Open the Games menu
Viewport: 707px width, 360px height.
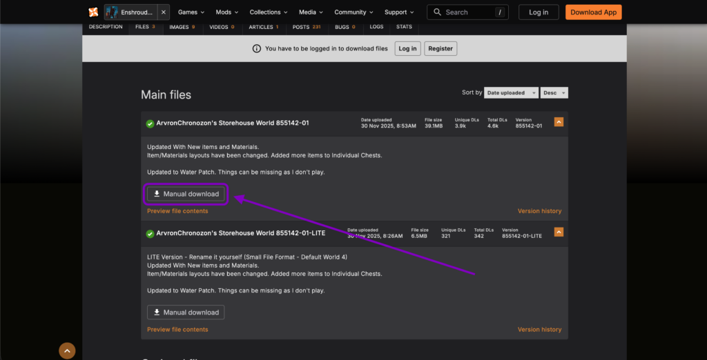point(191,12)
